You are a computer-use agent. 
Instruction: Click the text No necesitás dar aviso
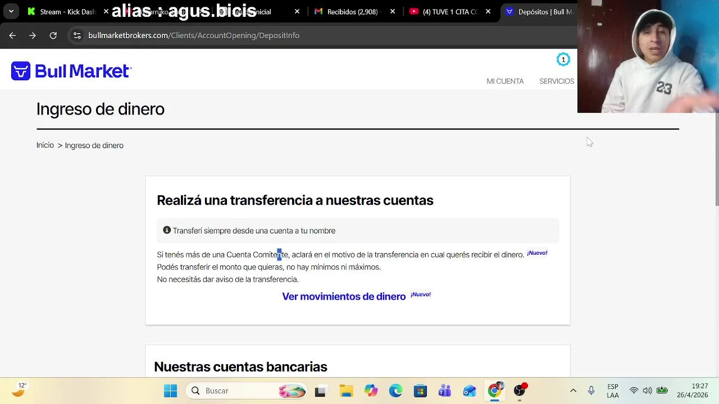[227, 279]
